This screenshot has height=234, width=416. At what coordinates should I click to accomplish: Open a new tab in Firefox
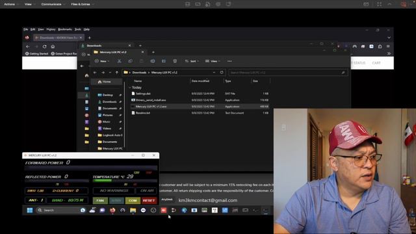pyautogui.click(x=90, y=38)
